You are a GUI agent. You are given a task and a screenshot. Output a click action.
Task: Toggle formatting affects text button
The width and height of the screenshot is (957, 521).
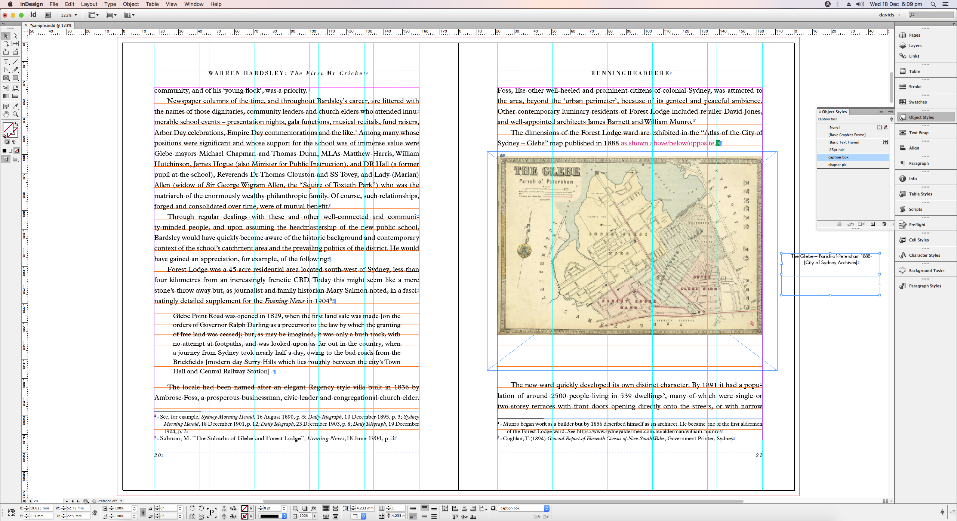pos(14,142)
